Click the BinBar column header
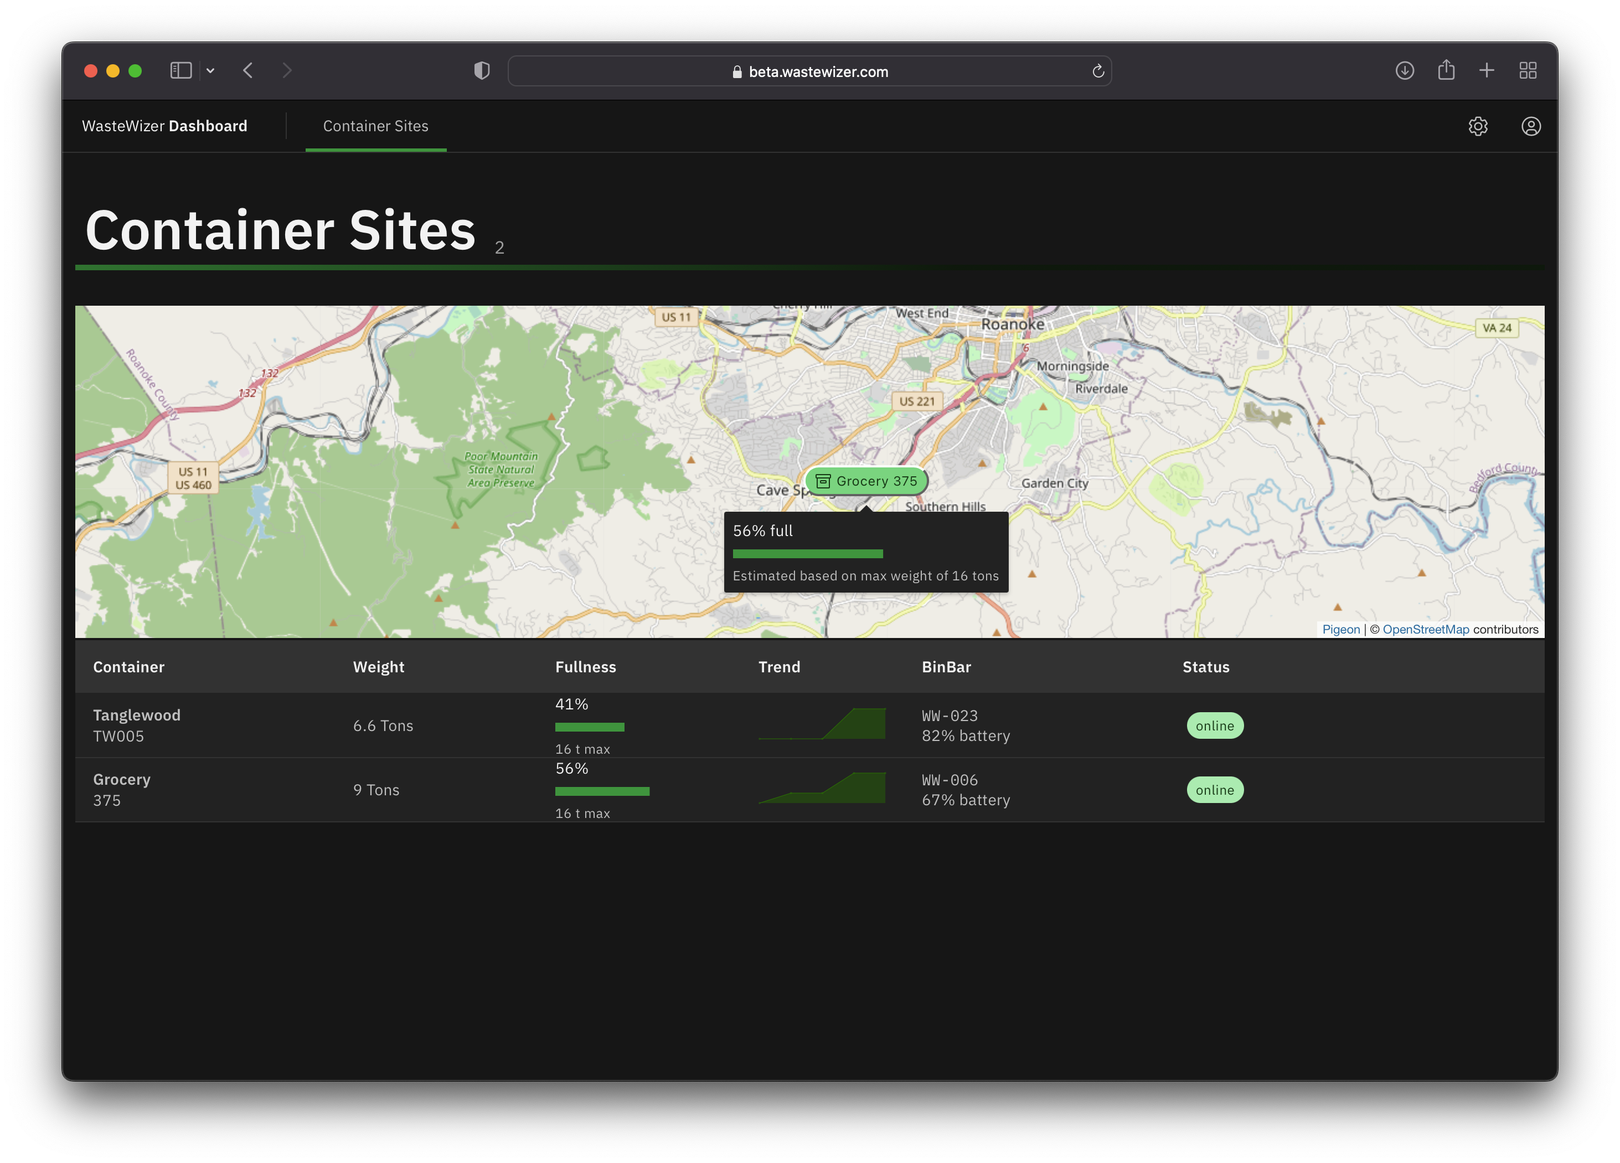Screen dimensions: 1620x1163 click(x=946, y=667)
